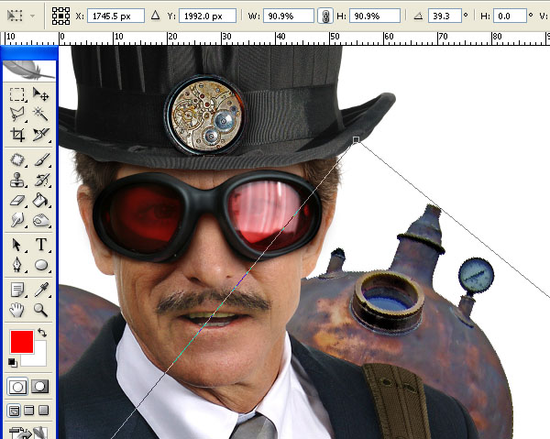550x439 pixels.
Task: Select the Sponge tool
Action: 40,220
